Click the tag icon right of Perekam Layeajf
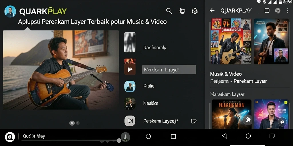The image size is (293, 146). (194, 121)
